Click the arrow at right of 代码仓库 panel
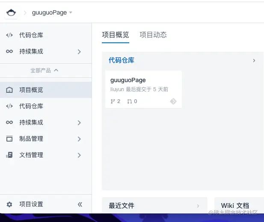Screen dimensions: 264x222 254,61
